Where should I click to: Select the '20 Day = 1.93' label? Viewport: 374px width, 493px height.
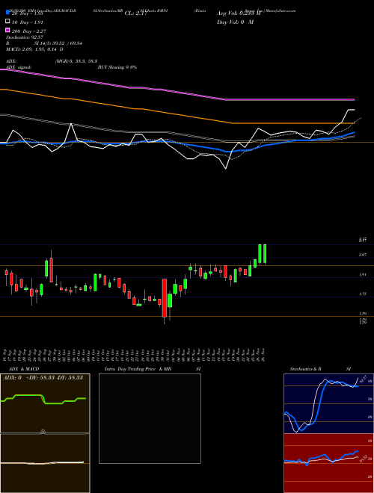(x=27, y=14)
